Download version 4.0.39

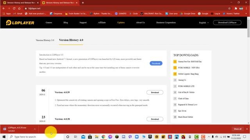pyautogui.click(x=155, y=93)
